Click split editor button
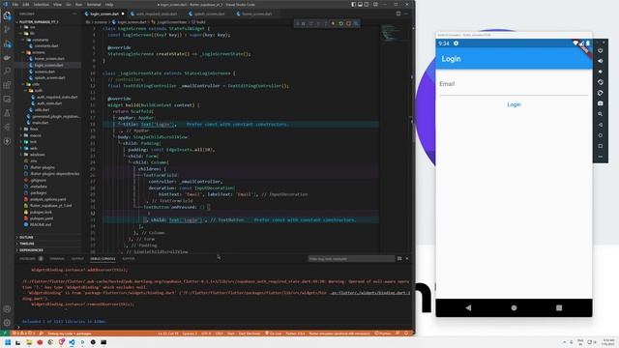 398,14
